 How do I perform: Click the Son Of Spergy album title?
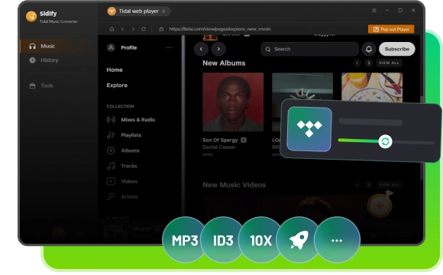click(220, 141)
